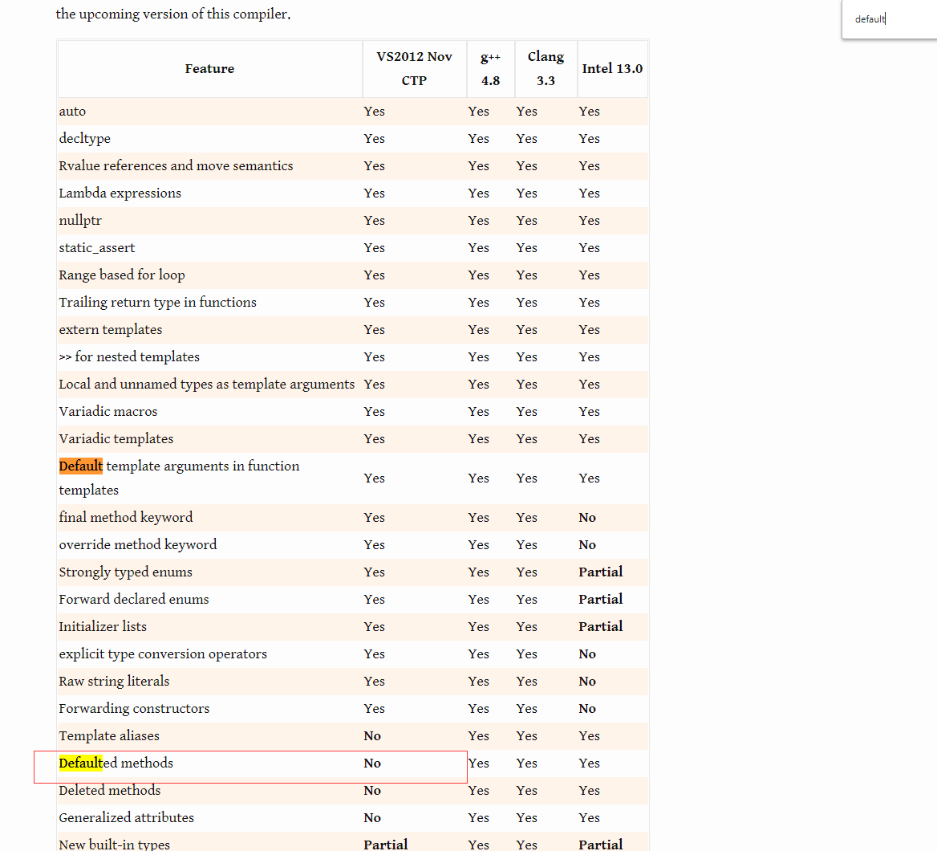937x851 pixels.
Task: Click Intel 'Yes' in Lambda expressions row
Action: 589,193
